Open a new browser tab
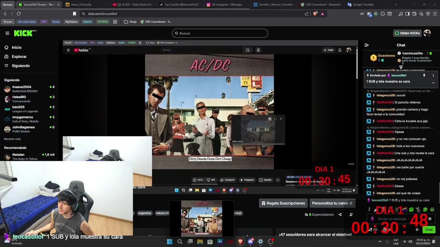This screenshot has width=440, height=247. 396,4
